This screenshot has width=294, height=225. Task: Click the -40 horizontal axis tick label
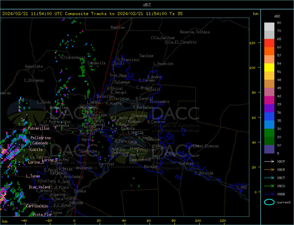24,220
